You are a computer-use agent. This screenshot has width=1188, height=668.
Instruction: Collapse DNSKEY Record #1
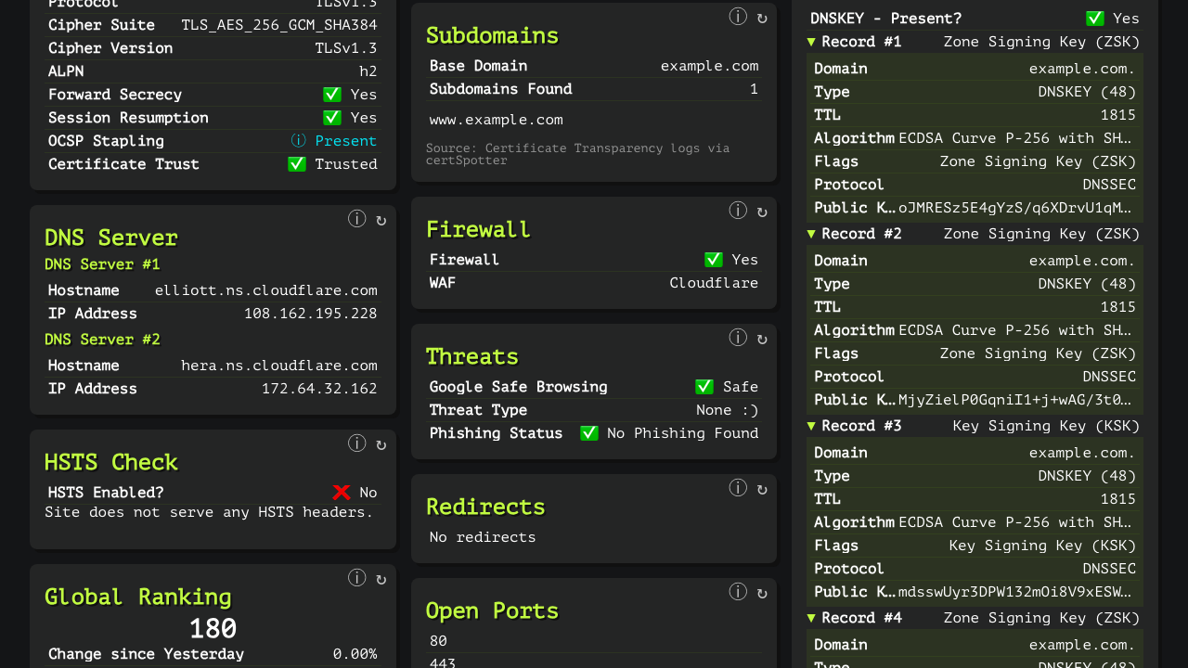coord(811,42)
